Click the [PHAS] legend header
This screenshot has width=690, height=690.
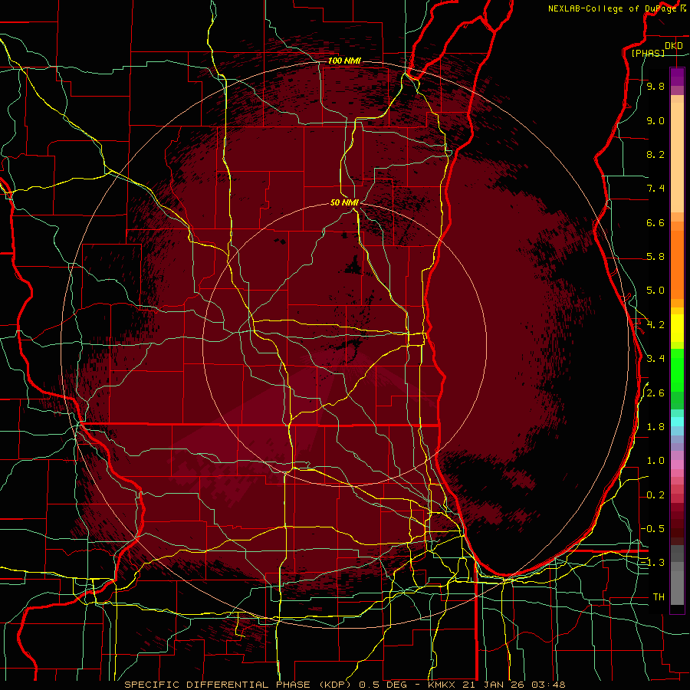click(648, 54)
